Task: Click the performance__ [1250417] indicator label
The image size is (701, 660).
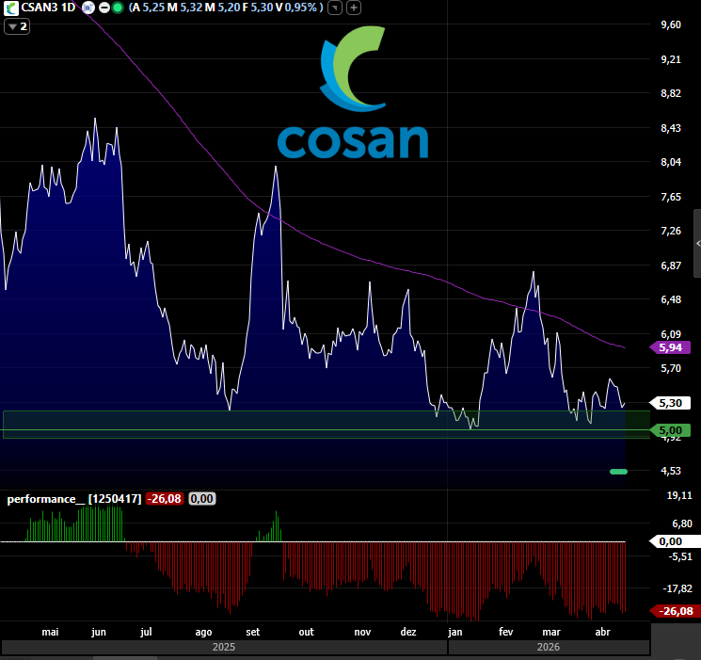Action: pos(74,499)
